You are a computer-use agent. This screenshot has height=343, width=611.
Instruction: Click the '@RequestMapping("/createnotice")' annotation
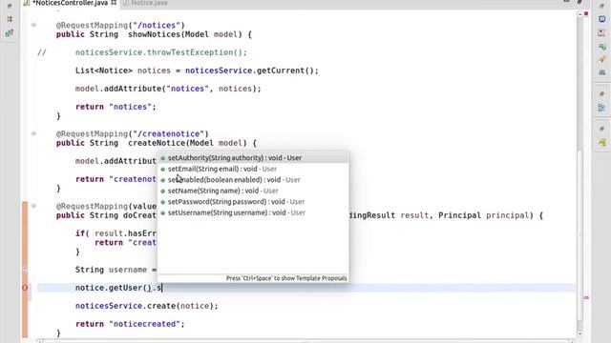pos(133,133)
